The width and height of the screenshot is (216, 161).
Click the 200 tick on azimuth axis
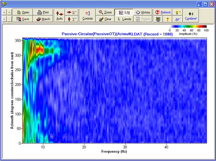coord(18,85)
